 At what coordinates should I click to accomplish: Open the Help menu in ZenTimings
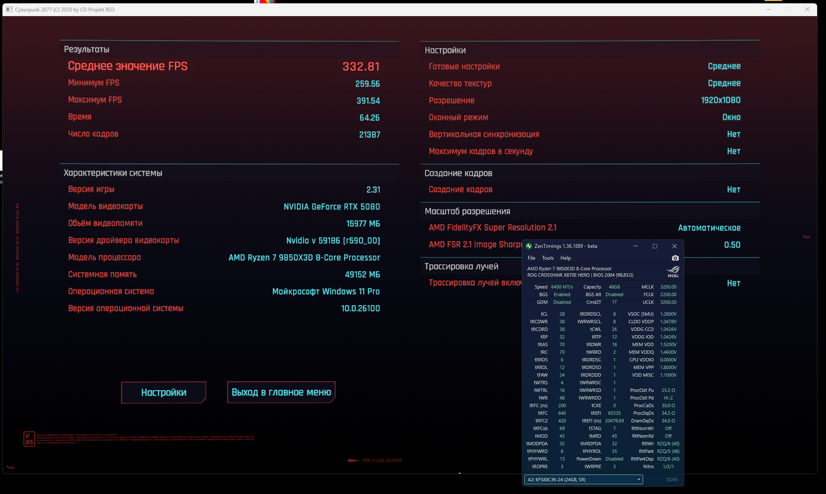point(565,258)
